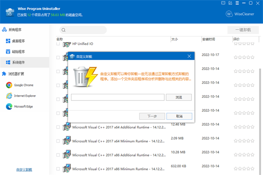Click the 下一步 button in dialog

tap(152, 116)
